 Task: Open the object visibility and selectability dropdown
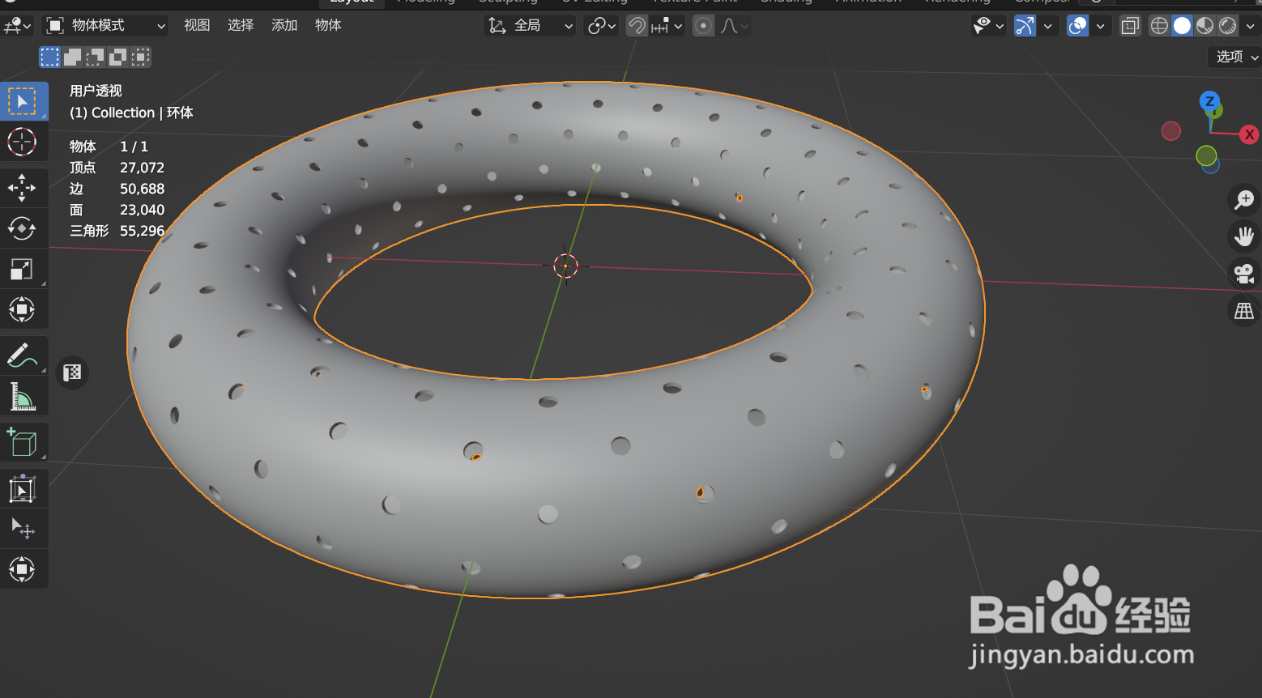[988, 26]
